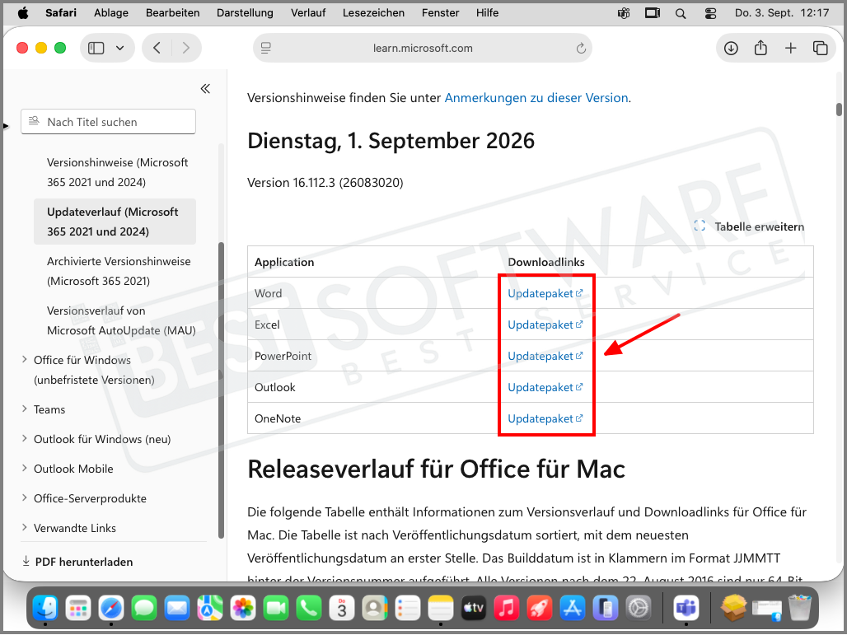Open sidebar tab-group dropdown arrow
Viewport: 847px width, 635px height.
pyautogui.click(x=120, y=48)
